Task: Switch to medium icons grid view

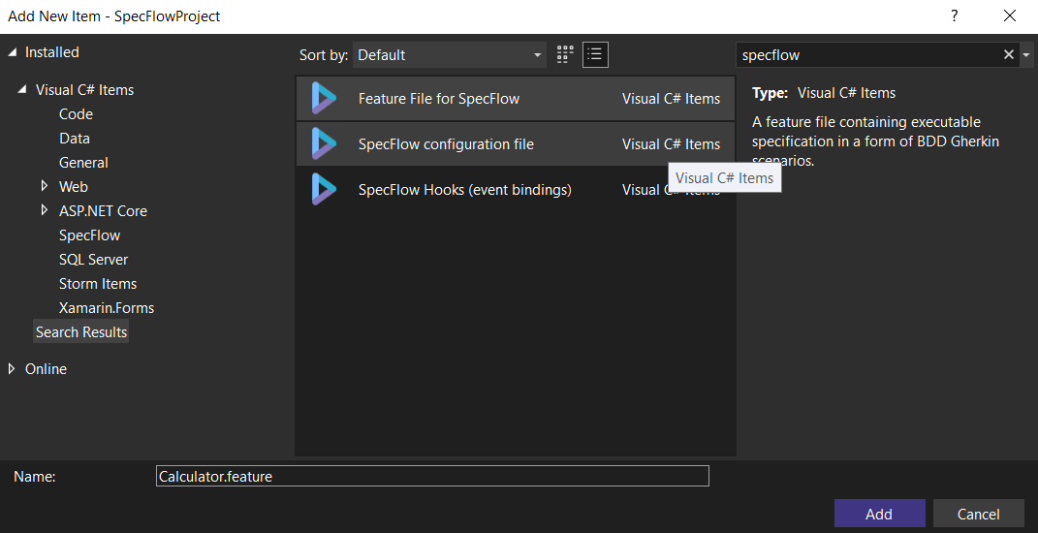Action: [x=565, y=55]
